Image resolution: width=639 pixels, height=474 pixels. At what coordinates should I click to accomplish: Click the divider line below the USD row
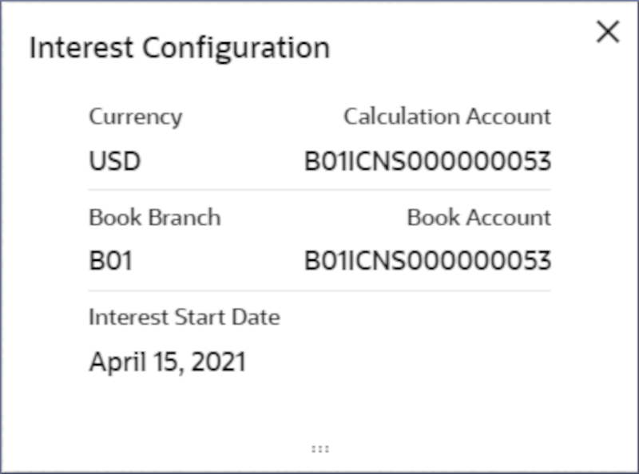(x=319, y=190)
